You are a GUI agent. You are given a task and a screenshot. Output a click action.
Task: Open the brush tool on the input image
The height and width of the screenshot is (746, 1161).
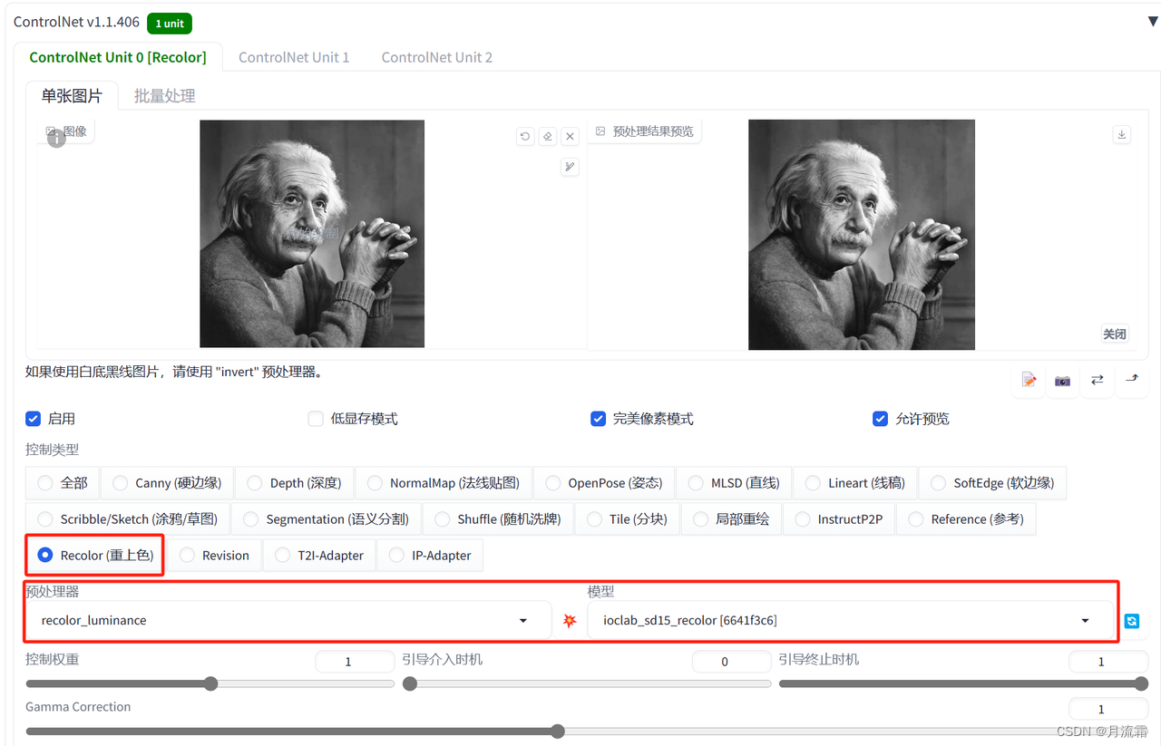pyautogui.click(x=570, y=167)
